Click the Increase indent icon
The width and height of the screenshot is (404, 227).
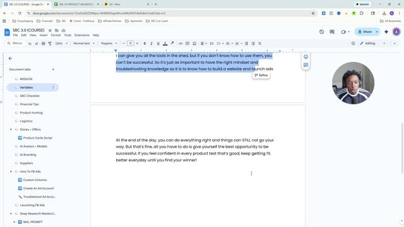pos(253,44)
